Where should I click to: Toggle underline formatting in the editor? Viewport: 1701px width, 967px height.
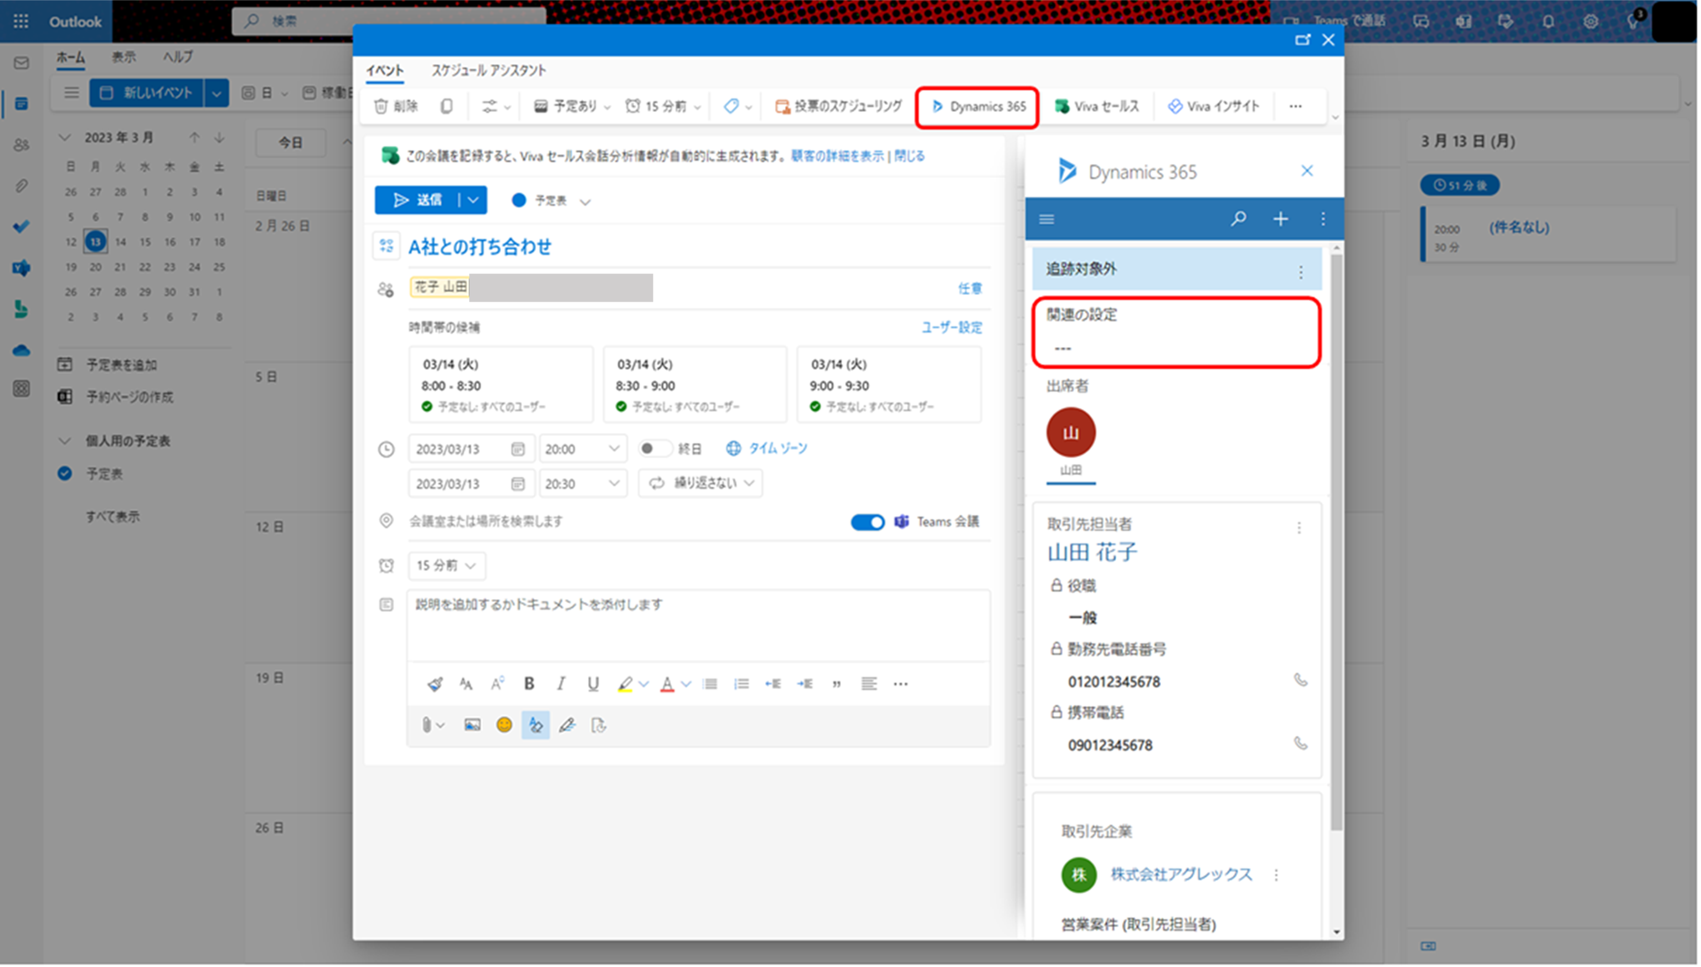[x=594, y=684]
